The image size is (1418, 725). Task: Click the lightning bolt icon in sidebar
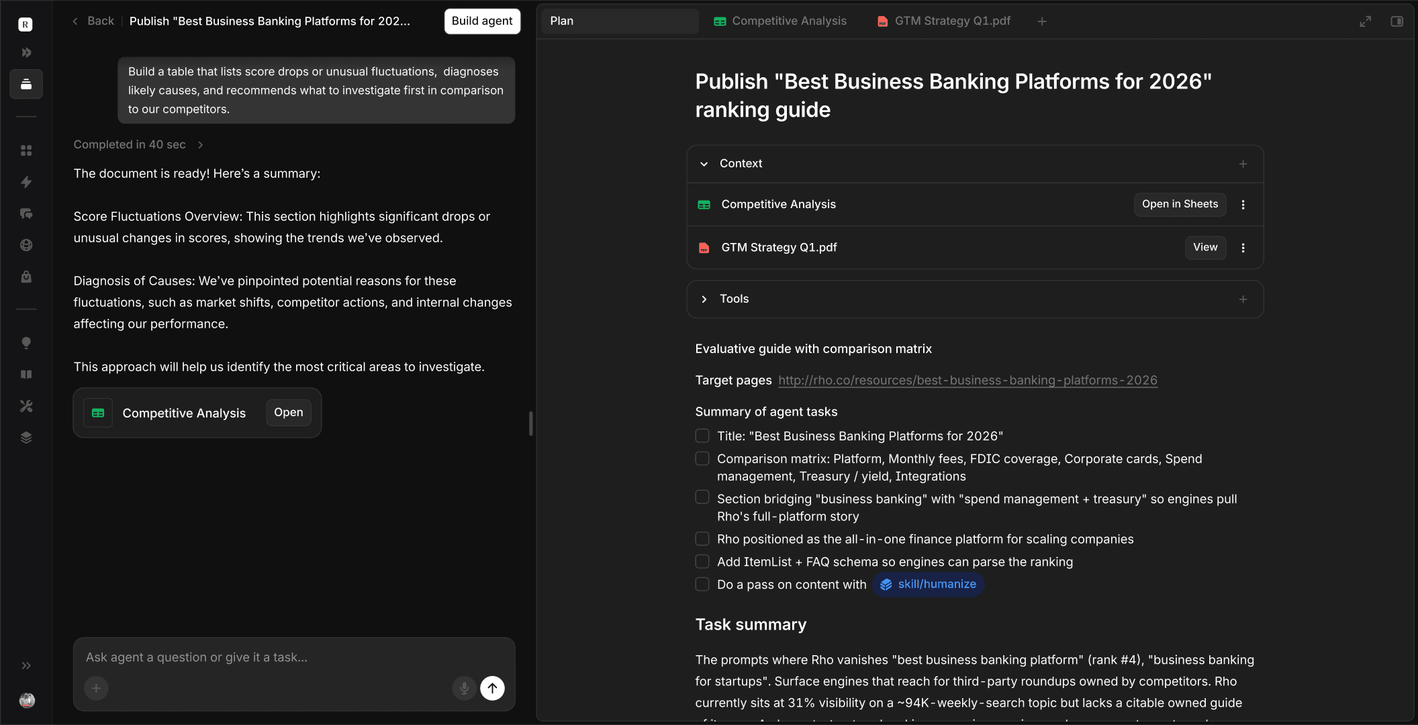pos(26,182)
